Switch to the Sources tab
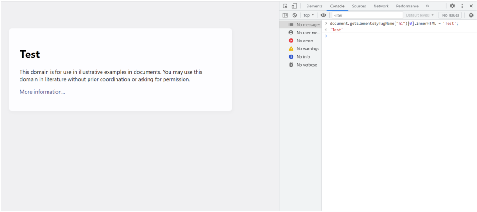This screenshot has height=212, width=477. point(359,6)
